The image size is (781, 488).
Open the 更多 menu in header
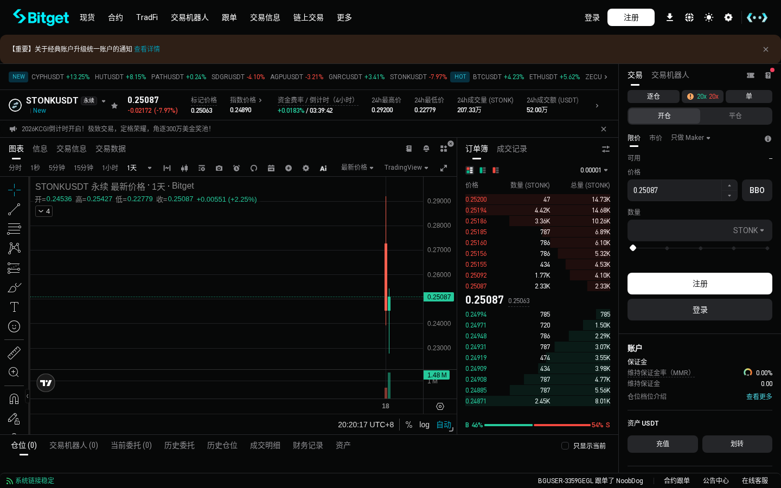click(344, 17)
